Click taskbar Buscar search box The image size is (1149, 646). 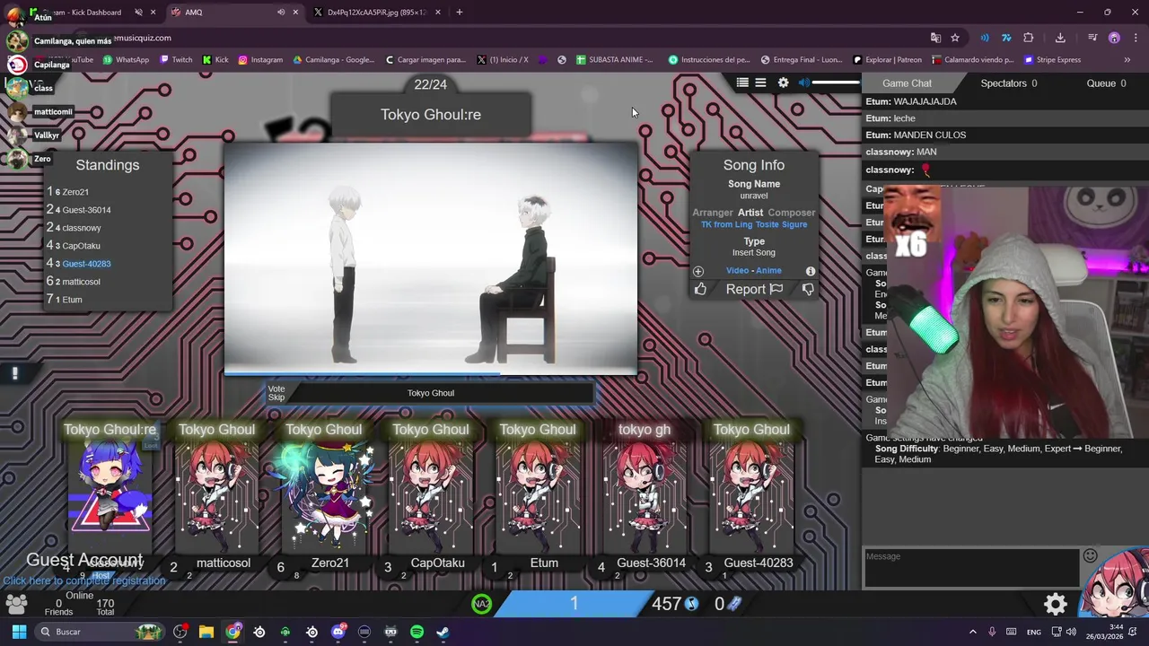coord(100,632)
